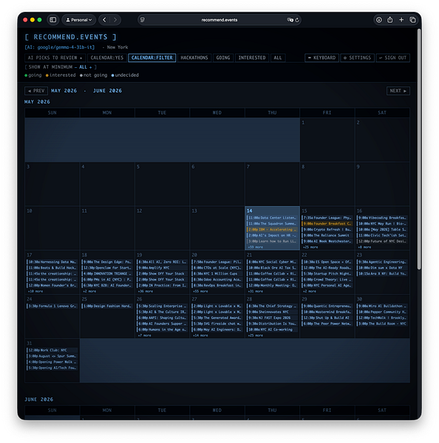
Task: Open '9:30a Agentic Engineering' event
Action: pos(382,262)
